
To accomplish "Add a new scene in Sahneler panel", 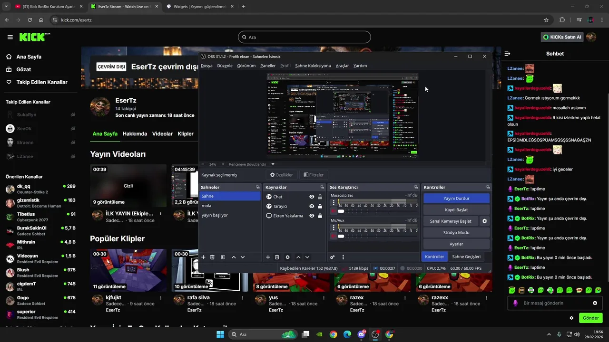I will pyautogui.click(x=203, y=257).
